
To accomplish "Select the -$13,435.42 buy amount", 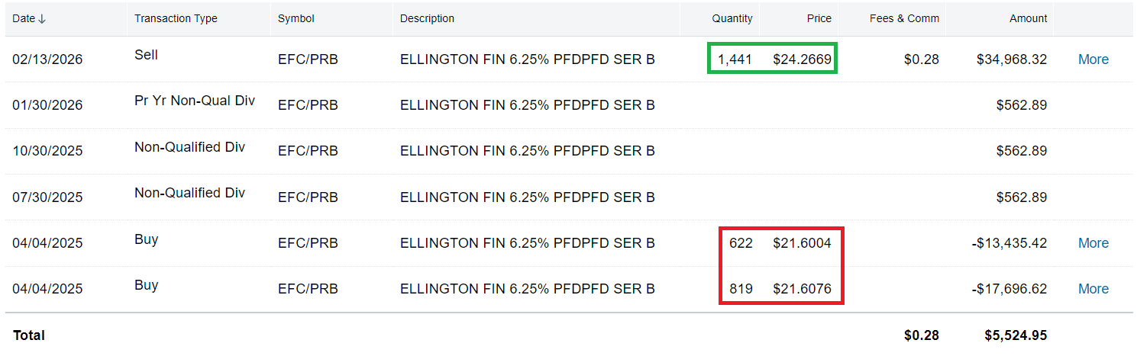I will [x=1009, y=243].
